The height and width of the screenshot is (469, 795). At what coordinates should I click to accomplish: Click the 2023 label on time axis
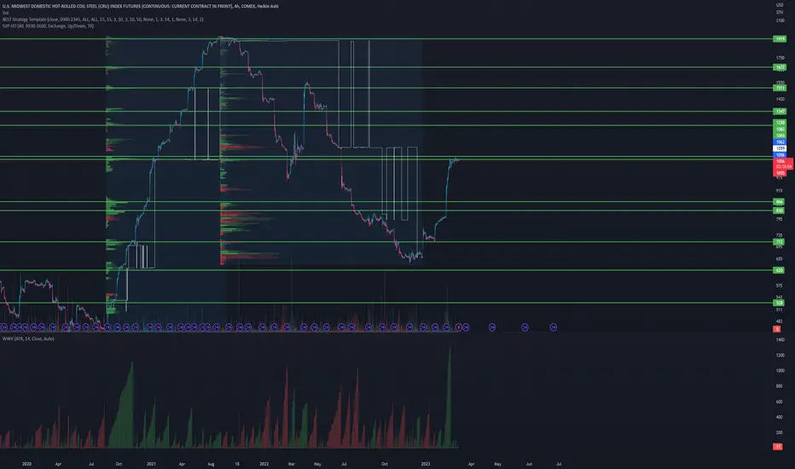[x=426, y=464]
